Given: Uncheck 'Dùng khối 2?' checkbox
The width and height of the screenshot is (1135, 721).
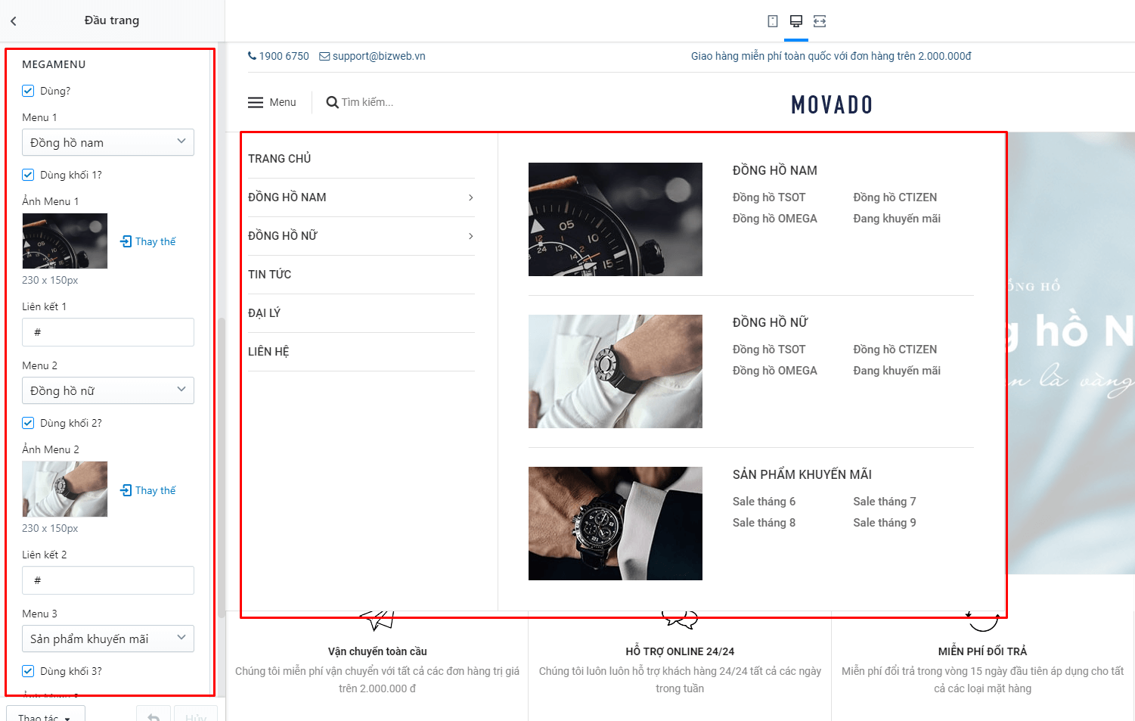Looking at the screenshot, I should 28,423.
